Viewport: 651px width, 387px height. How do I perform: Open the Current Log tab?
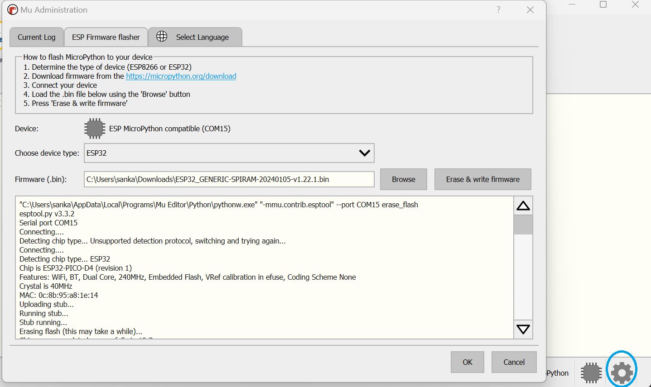[37, 37]
